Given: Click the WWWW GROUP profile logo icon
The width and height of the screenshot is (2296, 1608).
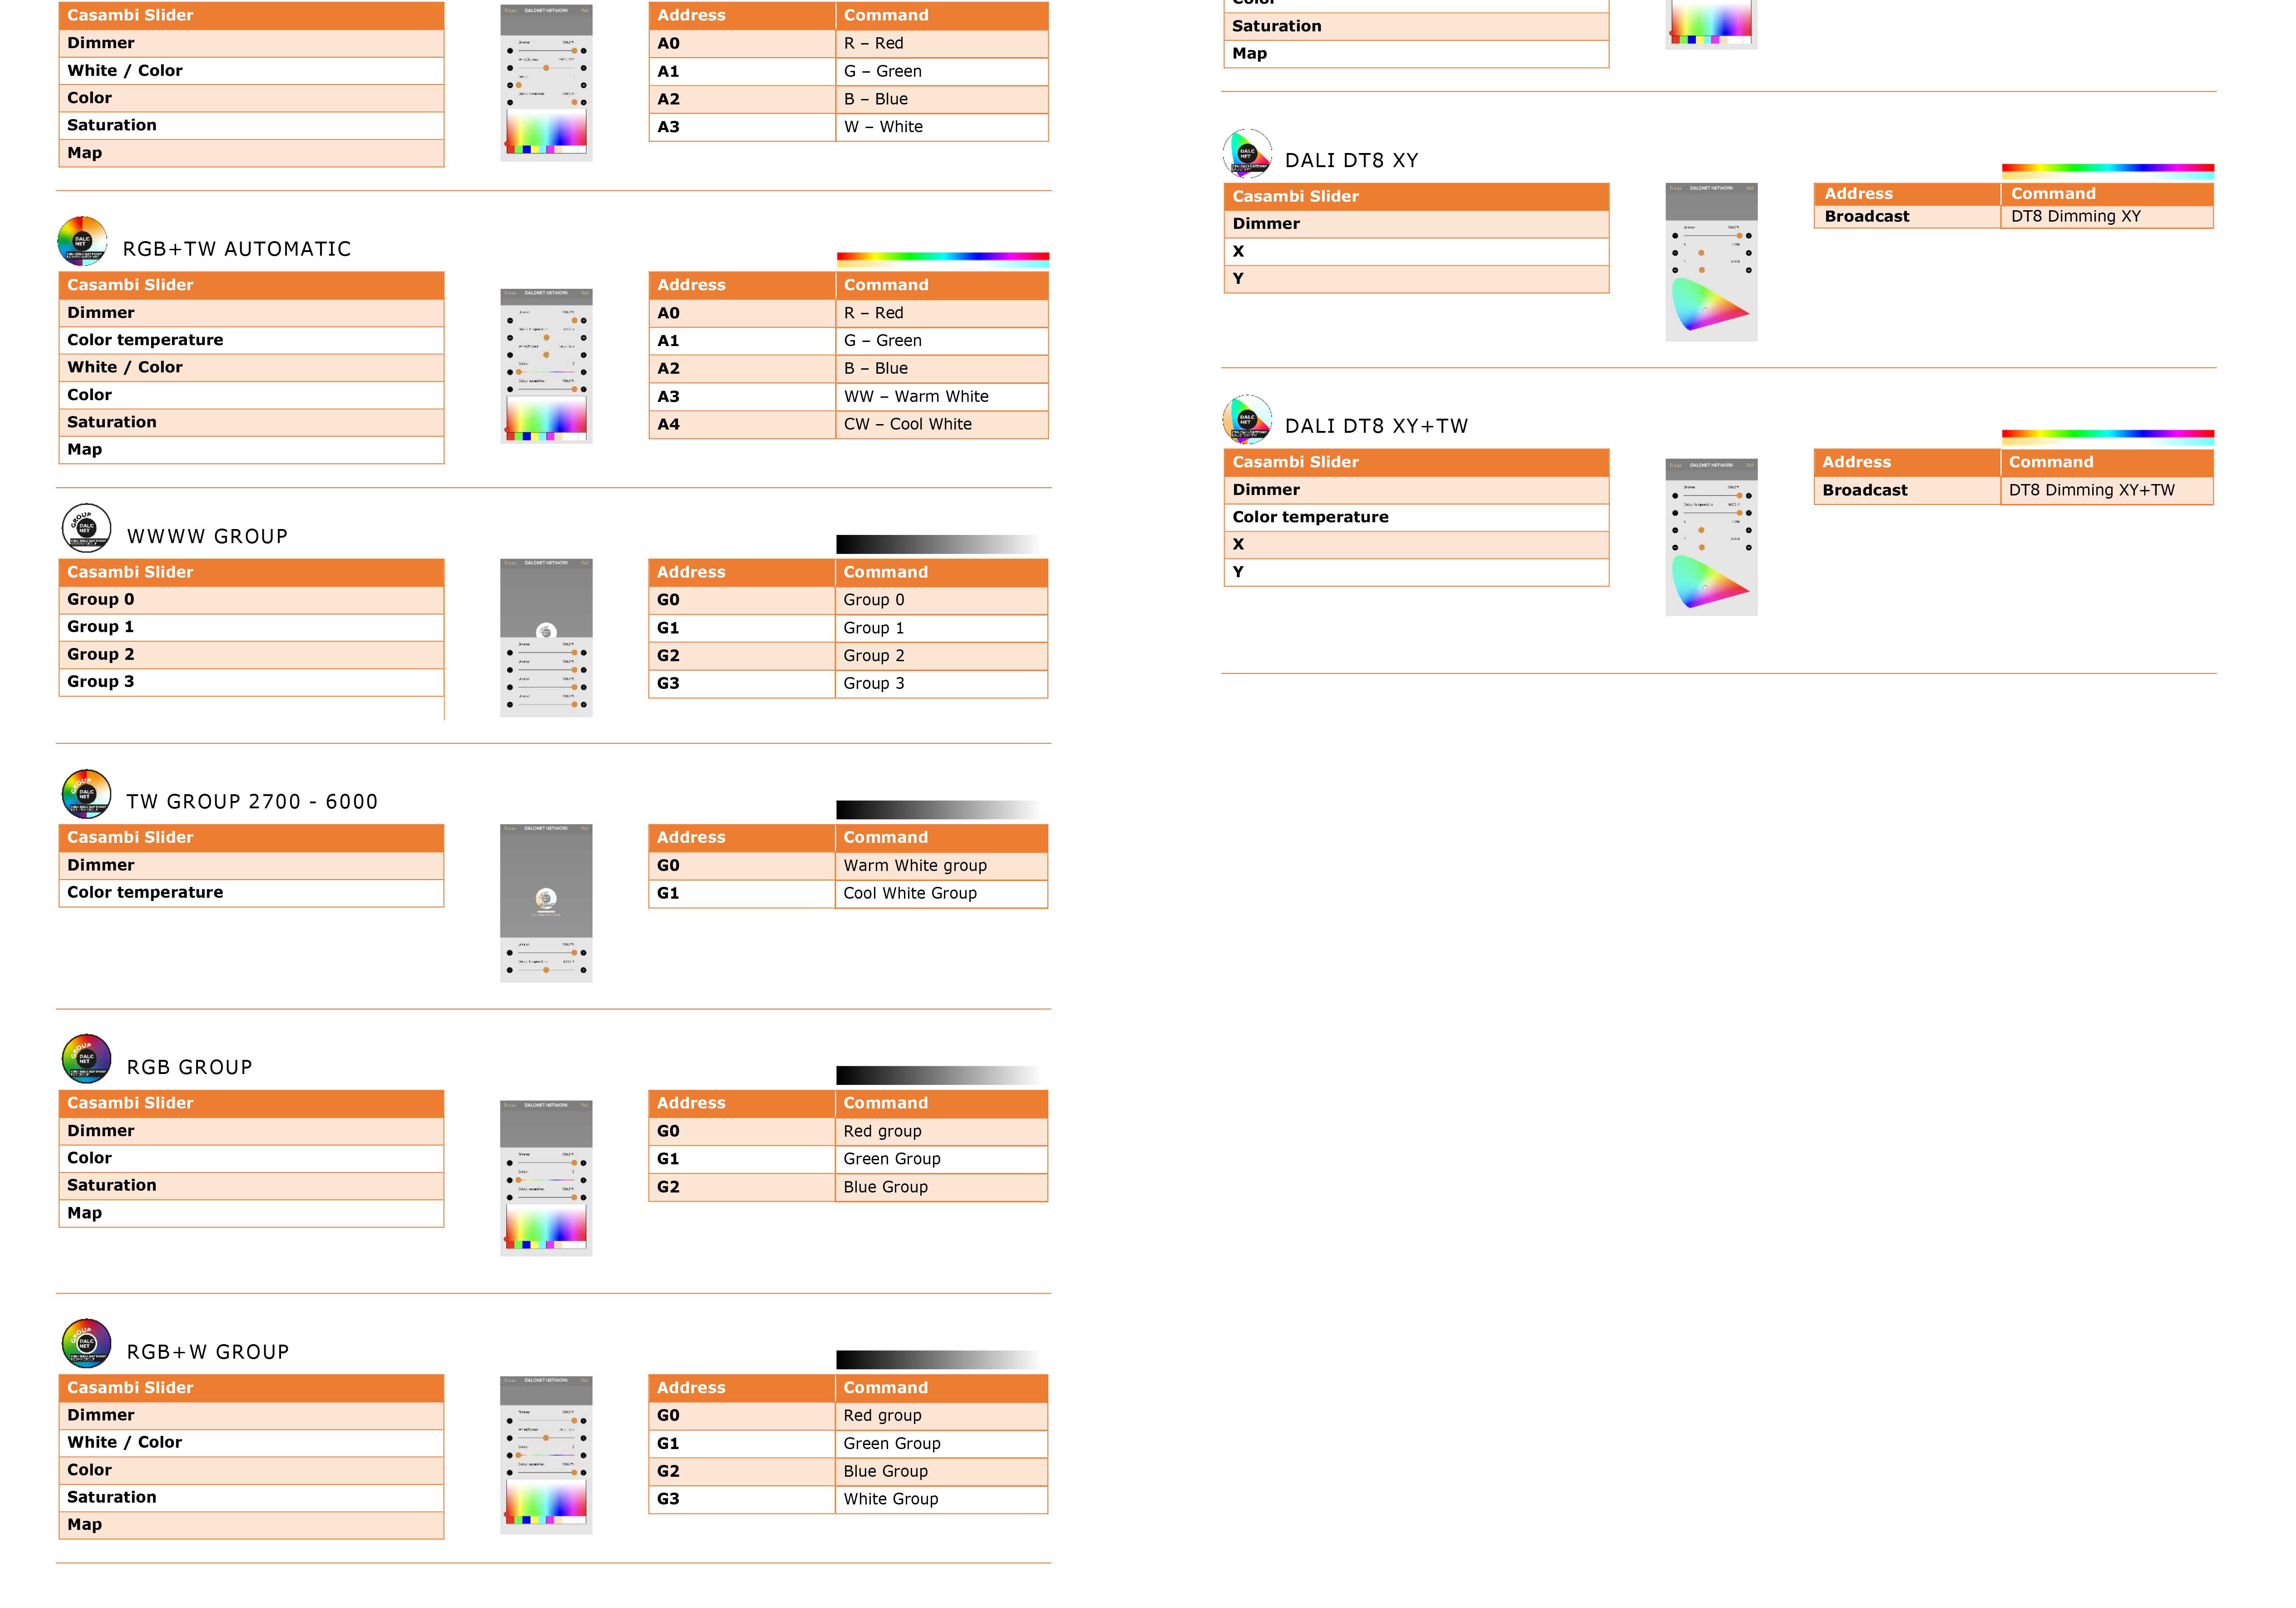Looking at the screenshot, I should [87, 528].
